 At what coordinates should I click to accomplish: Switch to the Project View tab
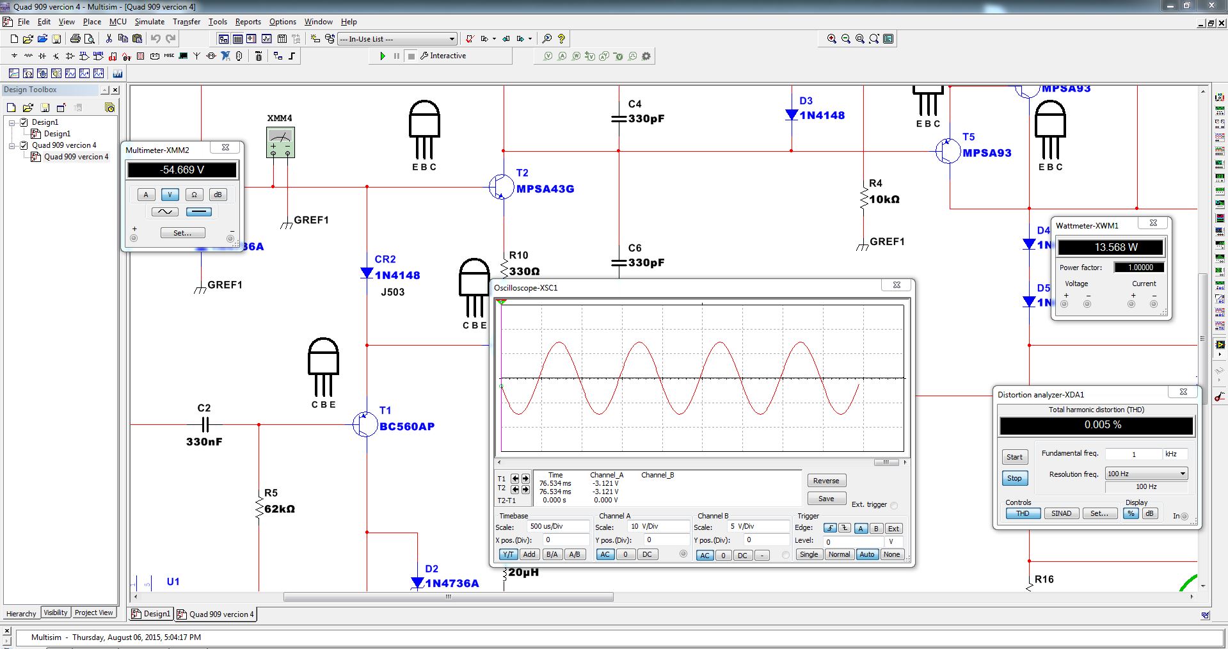[94, 613]
